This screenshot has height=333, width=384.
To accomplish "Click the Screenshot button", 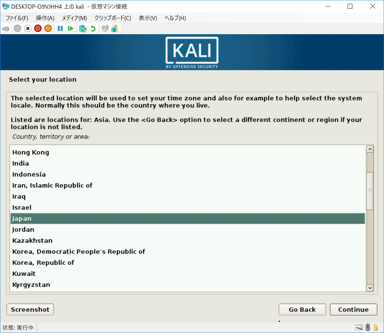I will pyautogui.click(x=30, y=309).
